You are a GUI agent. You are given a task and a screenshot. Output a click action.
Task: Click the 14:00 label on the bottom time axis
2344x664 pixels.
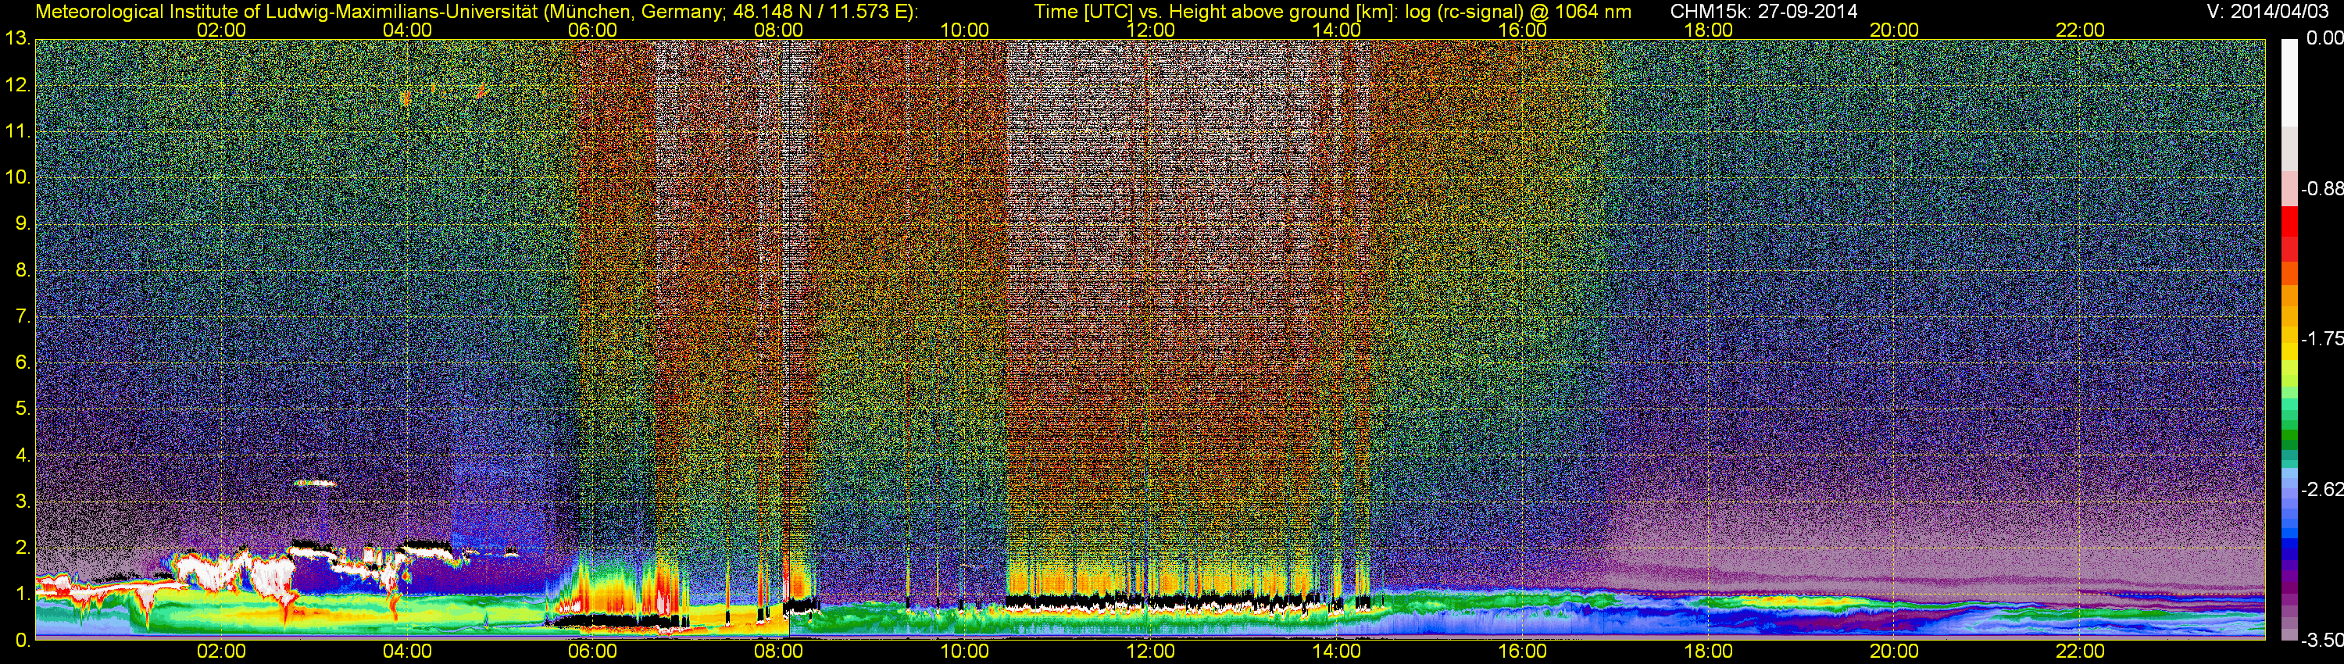click(x=1336, y=652)
